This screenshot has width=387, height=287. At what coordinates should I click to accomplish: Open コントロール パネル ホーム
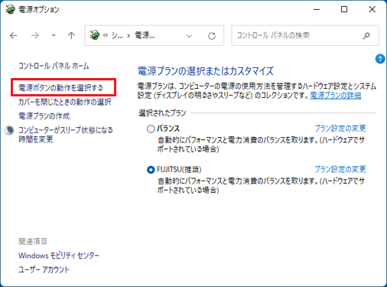[x=54, y=66]
